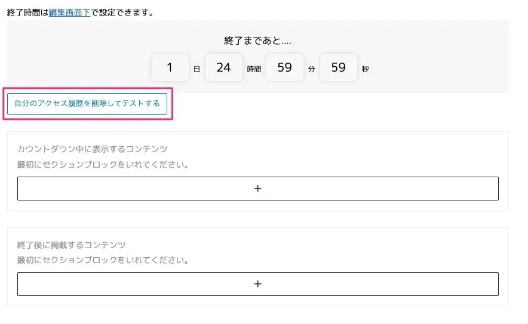The image size is (528, 324).
Task: Click the 終了まであと.... heading
Action: tap(257, 41)
